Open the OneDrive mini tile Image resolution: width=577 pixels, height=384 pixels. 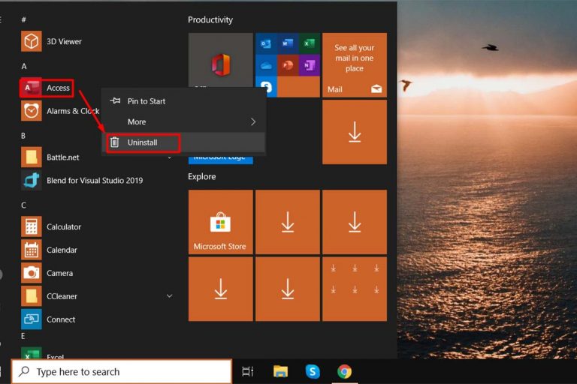click(266, 65)
